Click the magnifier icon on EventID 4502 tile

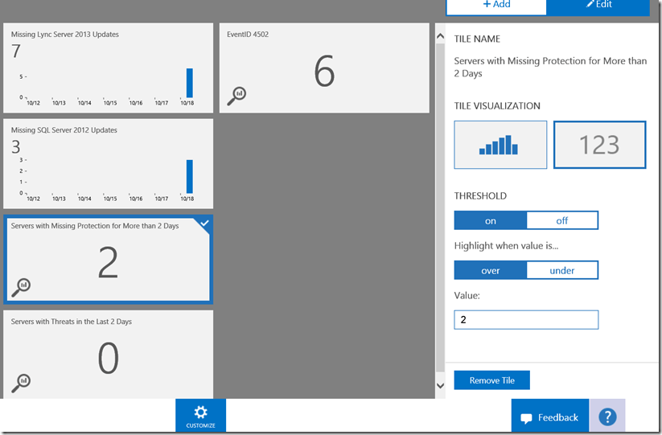236,96
